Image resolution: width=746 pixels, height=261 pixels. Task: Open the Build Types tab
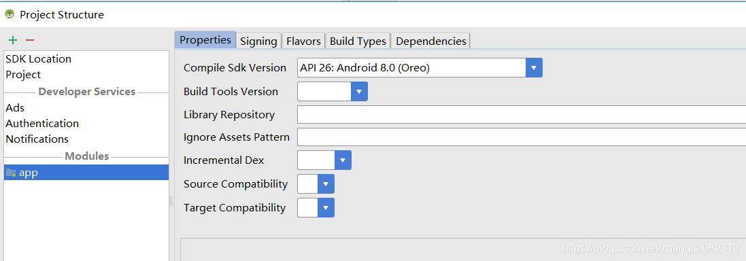click(x=358, y=41)
